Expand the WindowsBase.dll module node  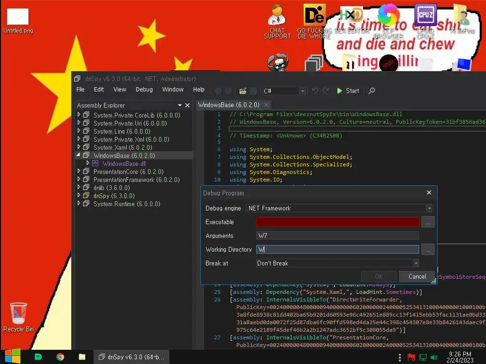[x=88, y=163]
